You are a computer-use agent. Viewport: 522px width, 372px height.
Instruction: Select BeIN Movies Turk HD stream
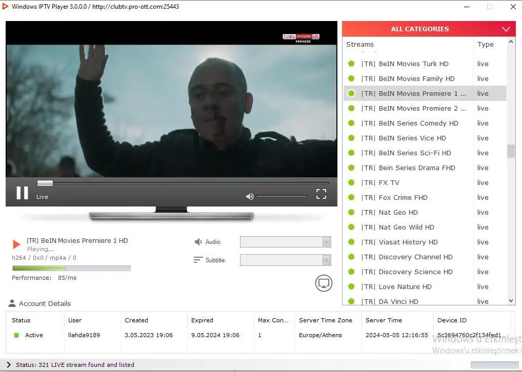pos(425,64)
